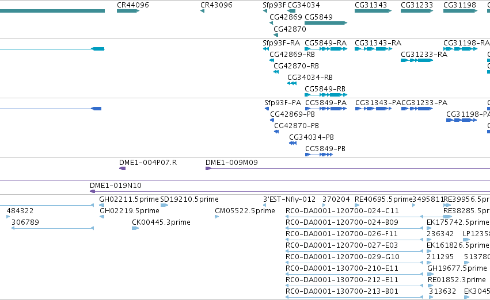
Task: Select the CG31233 gene label
Action: pyautogui.click(x=417, y=5)
